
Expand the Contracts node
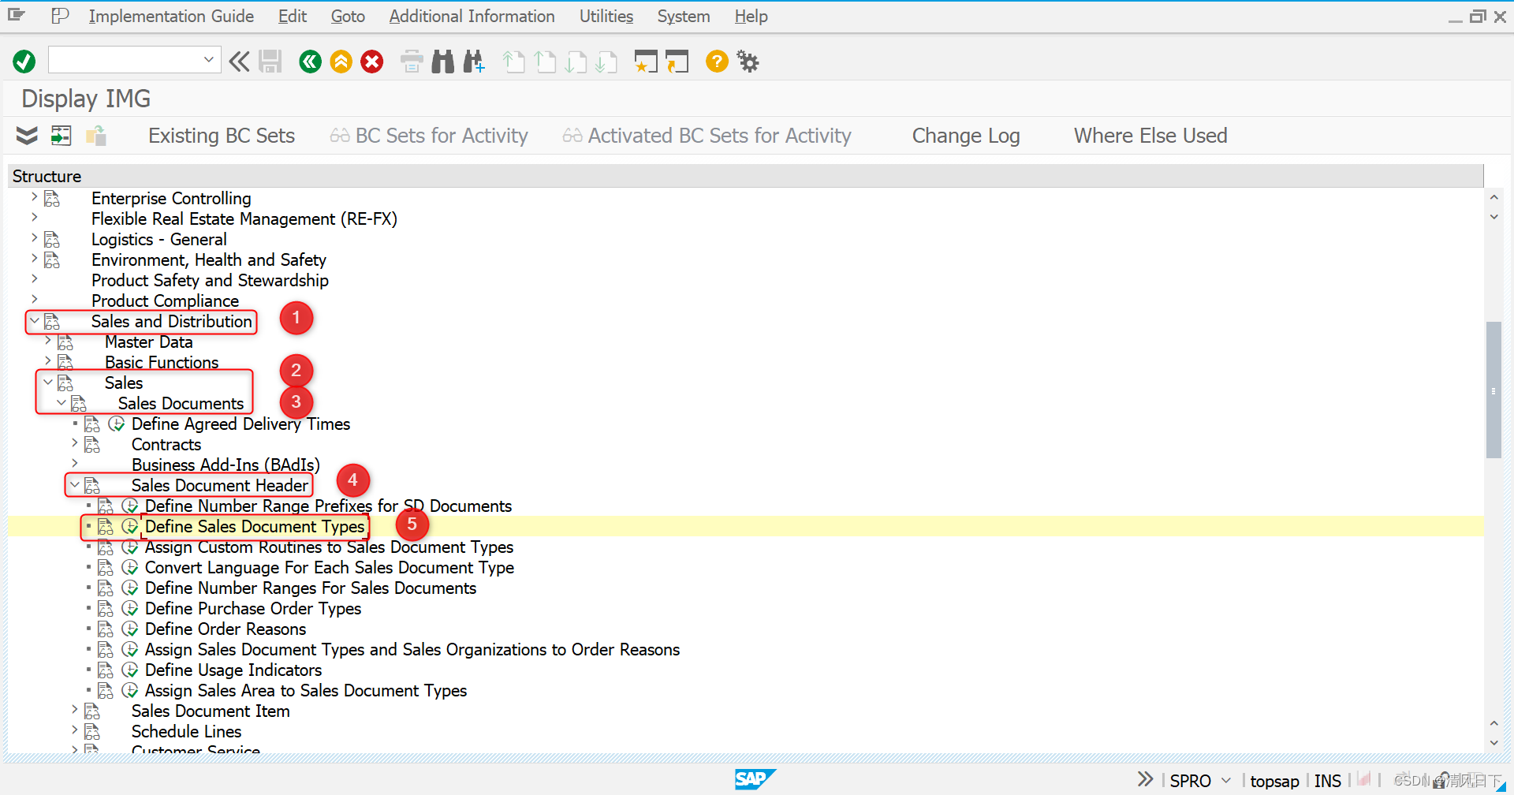point(75,444)
